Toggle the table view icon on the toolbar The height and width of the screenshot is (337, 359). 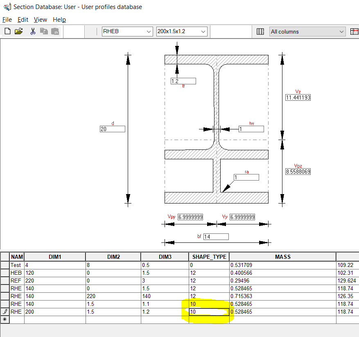[260, 31]
